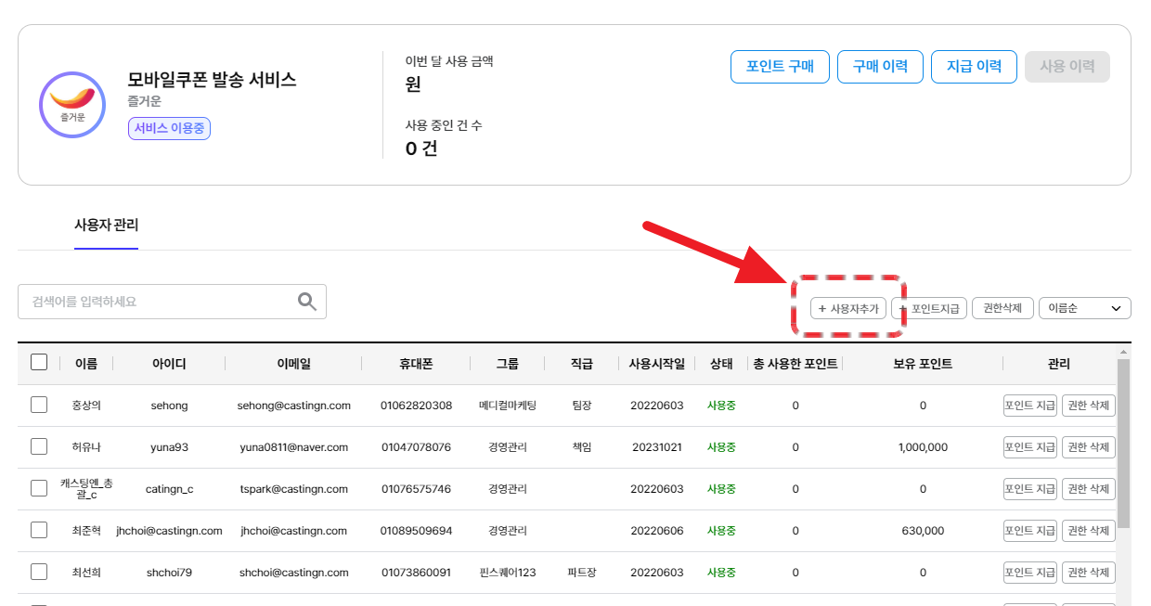Tick the checkbox for 최준혁

point(39,530)
